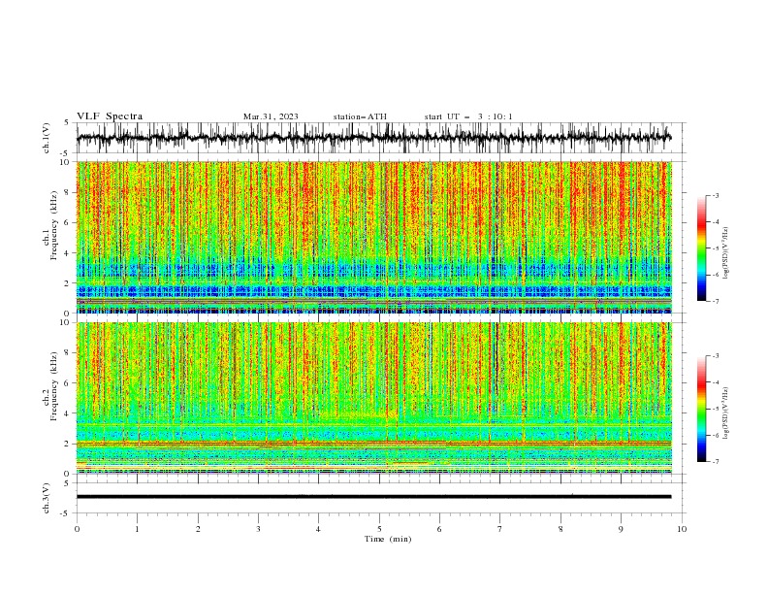Click the "-7" value on ch.1 colorbar
The height and width of the screenshot is (594, 768).
(716, 301)
